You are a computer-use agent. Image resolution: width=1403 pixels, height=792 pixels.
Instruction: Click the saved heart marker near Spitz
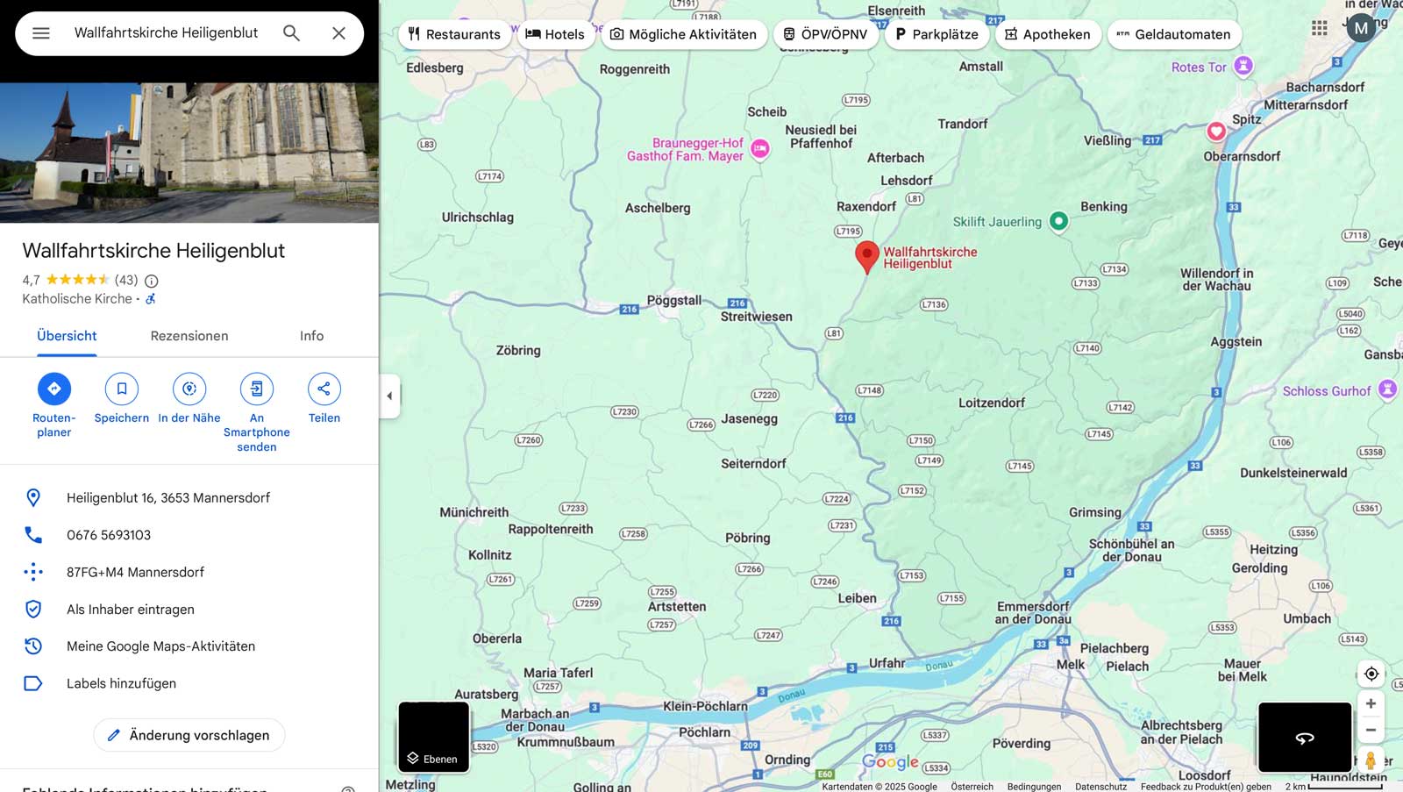[x=1215, y=132]
